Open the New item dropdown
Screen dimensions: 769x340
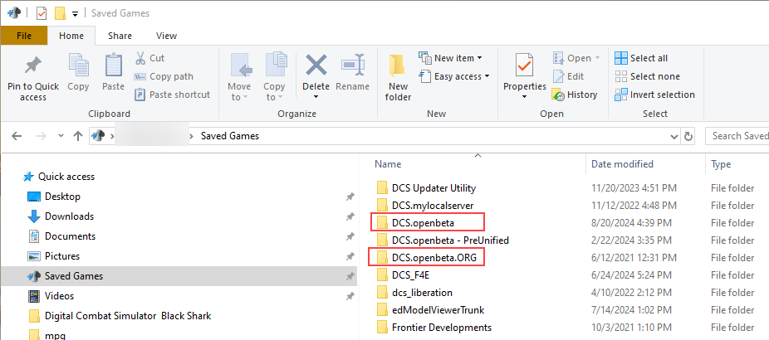[x=450, y=58]
